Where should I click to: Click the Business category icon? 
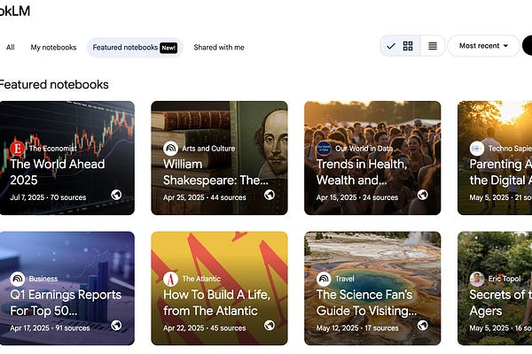[x=18, y=279]
